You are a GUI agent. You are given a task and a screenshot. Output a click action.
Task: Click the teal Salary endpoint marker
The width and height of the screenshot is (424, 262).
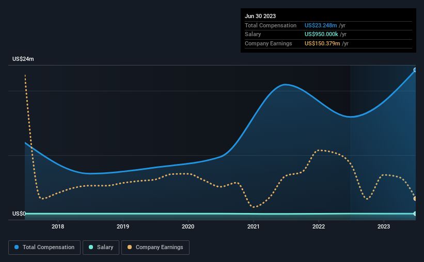[415, 214]
